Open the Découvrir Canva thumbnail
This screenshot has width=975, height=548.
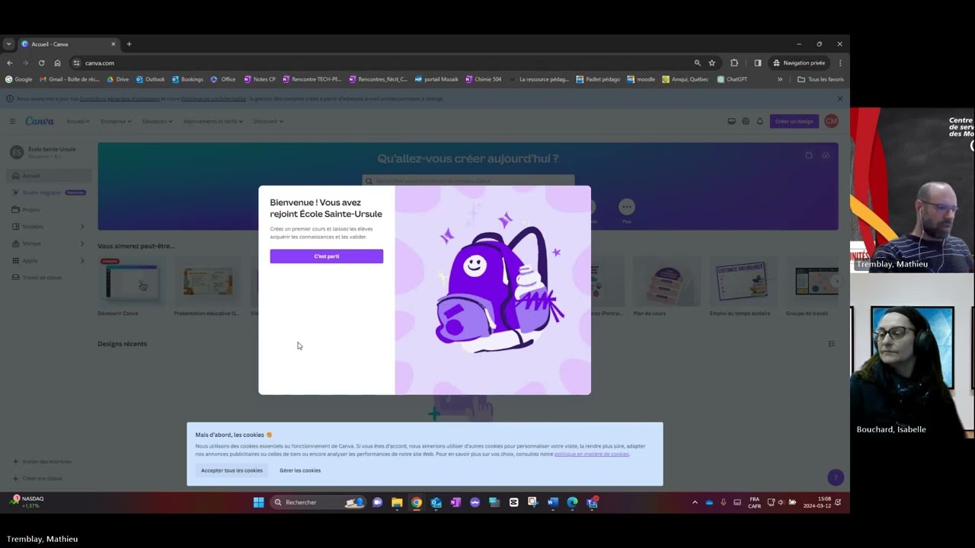pyautogui.click(x=131, y=282)
